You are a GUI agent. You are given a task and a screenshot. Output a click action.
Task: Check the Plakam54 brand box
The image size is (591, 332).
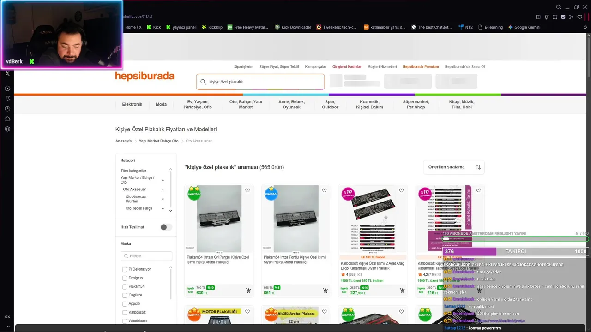click(125, 287)
